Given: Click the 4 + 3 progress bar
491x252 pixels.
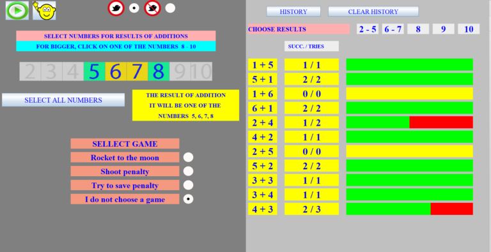Looking at the screenshot, I should pyautogui.click(x=410, y=209).
